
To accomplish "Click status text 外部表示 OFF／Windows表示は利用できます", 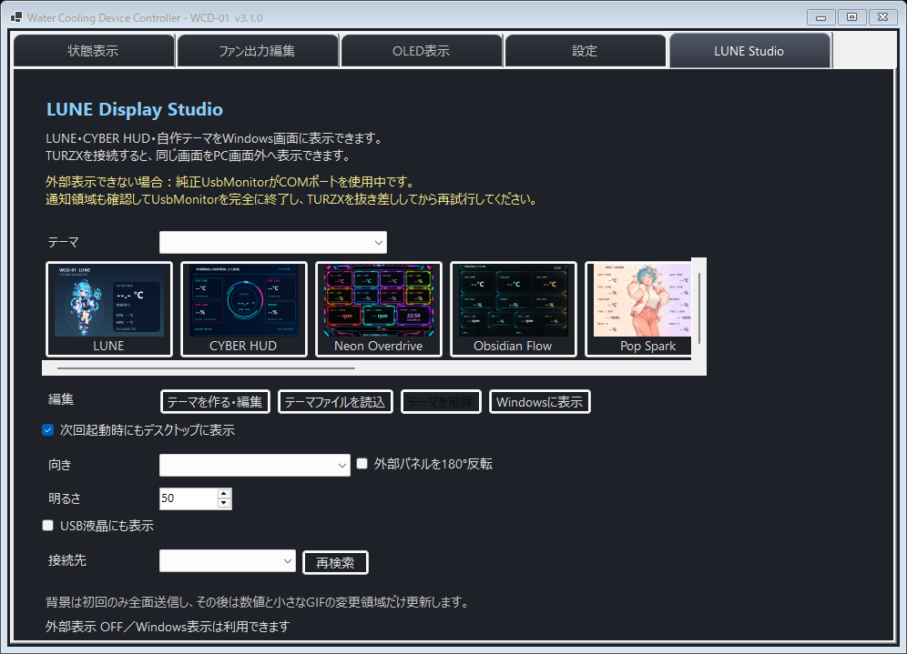I will click(168, 627).
